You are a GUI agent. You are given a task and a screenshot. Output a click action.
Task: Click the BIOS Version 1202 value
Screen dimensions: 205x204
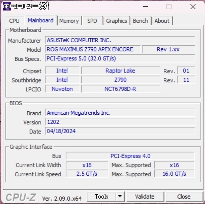tap(120, 122)
